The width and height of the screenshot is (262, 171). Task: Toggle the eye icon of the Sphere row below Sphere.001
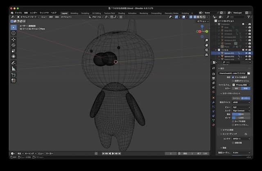point(246,56)
